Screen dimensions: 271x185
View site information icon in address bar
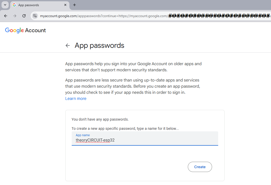35,16
